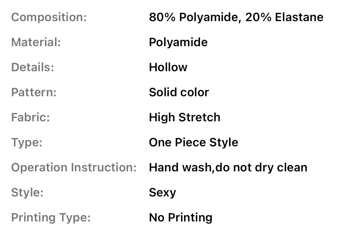Select the Sexy style value
The width and height of the screenshot is (340, 229).
point(162,192)
